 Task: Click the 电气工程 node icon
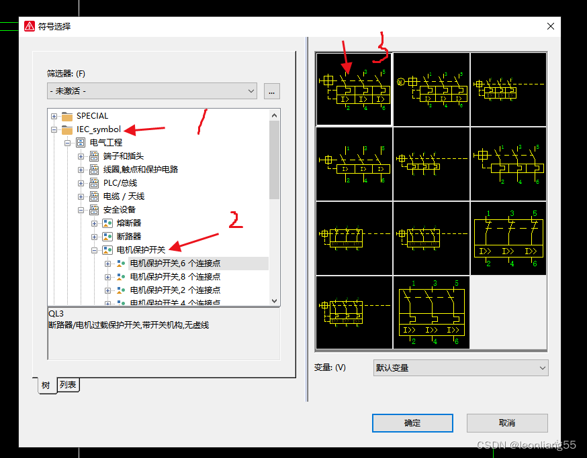(81, 143)
